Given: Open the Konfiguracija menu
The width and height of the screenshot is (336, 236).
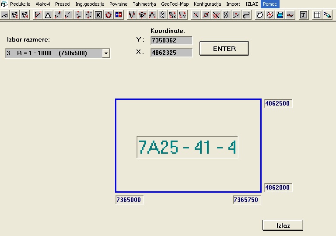Looking at the screenshot, I should (208, 4).
